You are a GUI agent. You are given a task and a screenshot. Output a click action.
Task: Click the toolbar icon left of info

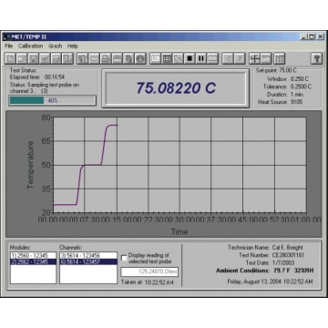pos(128,58)
